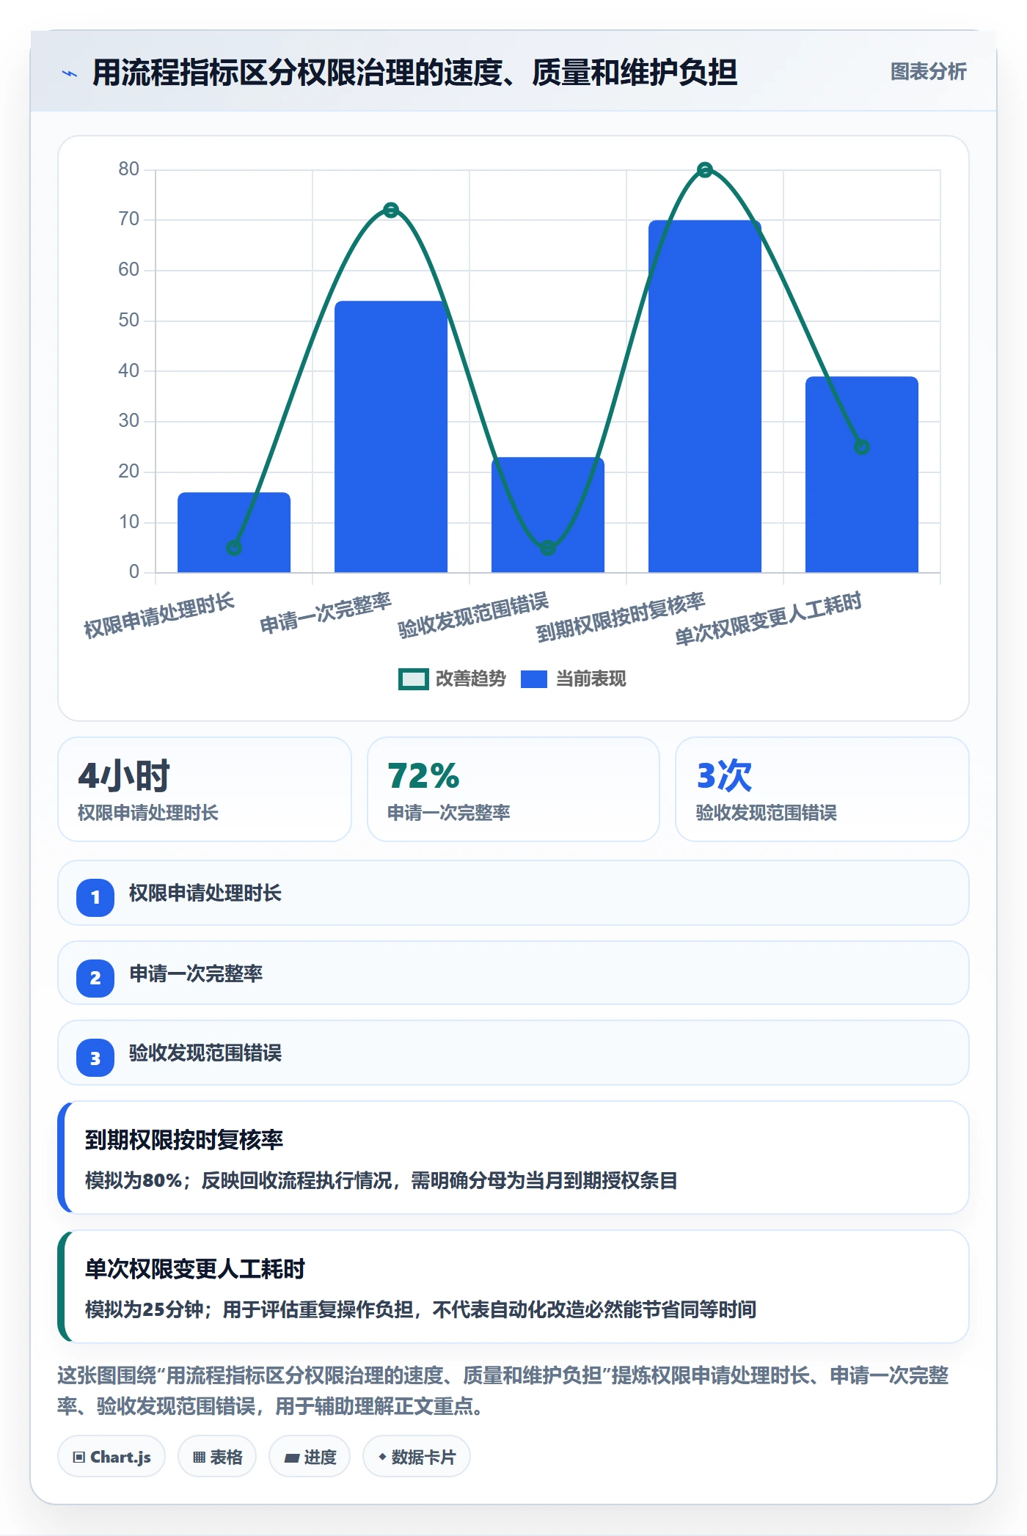Open the 3次 data card
Image resolution: width=1027 pixels, height=1536 pixels.
(822, 789)
